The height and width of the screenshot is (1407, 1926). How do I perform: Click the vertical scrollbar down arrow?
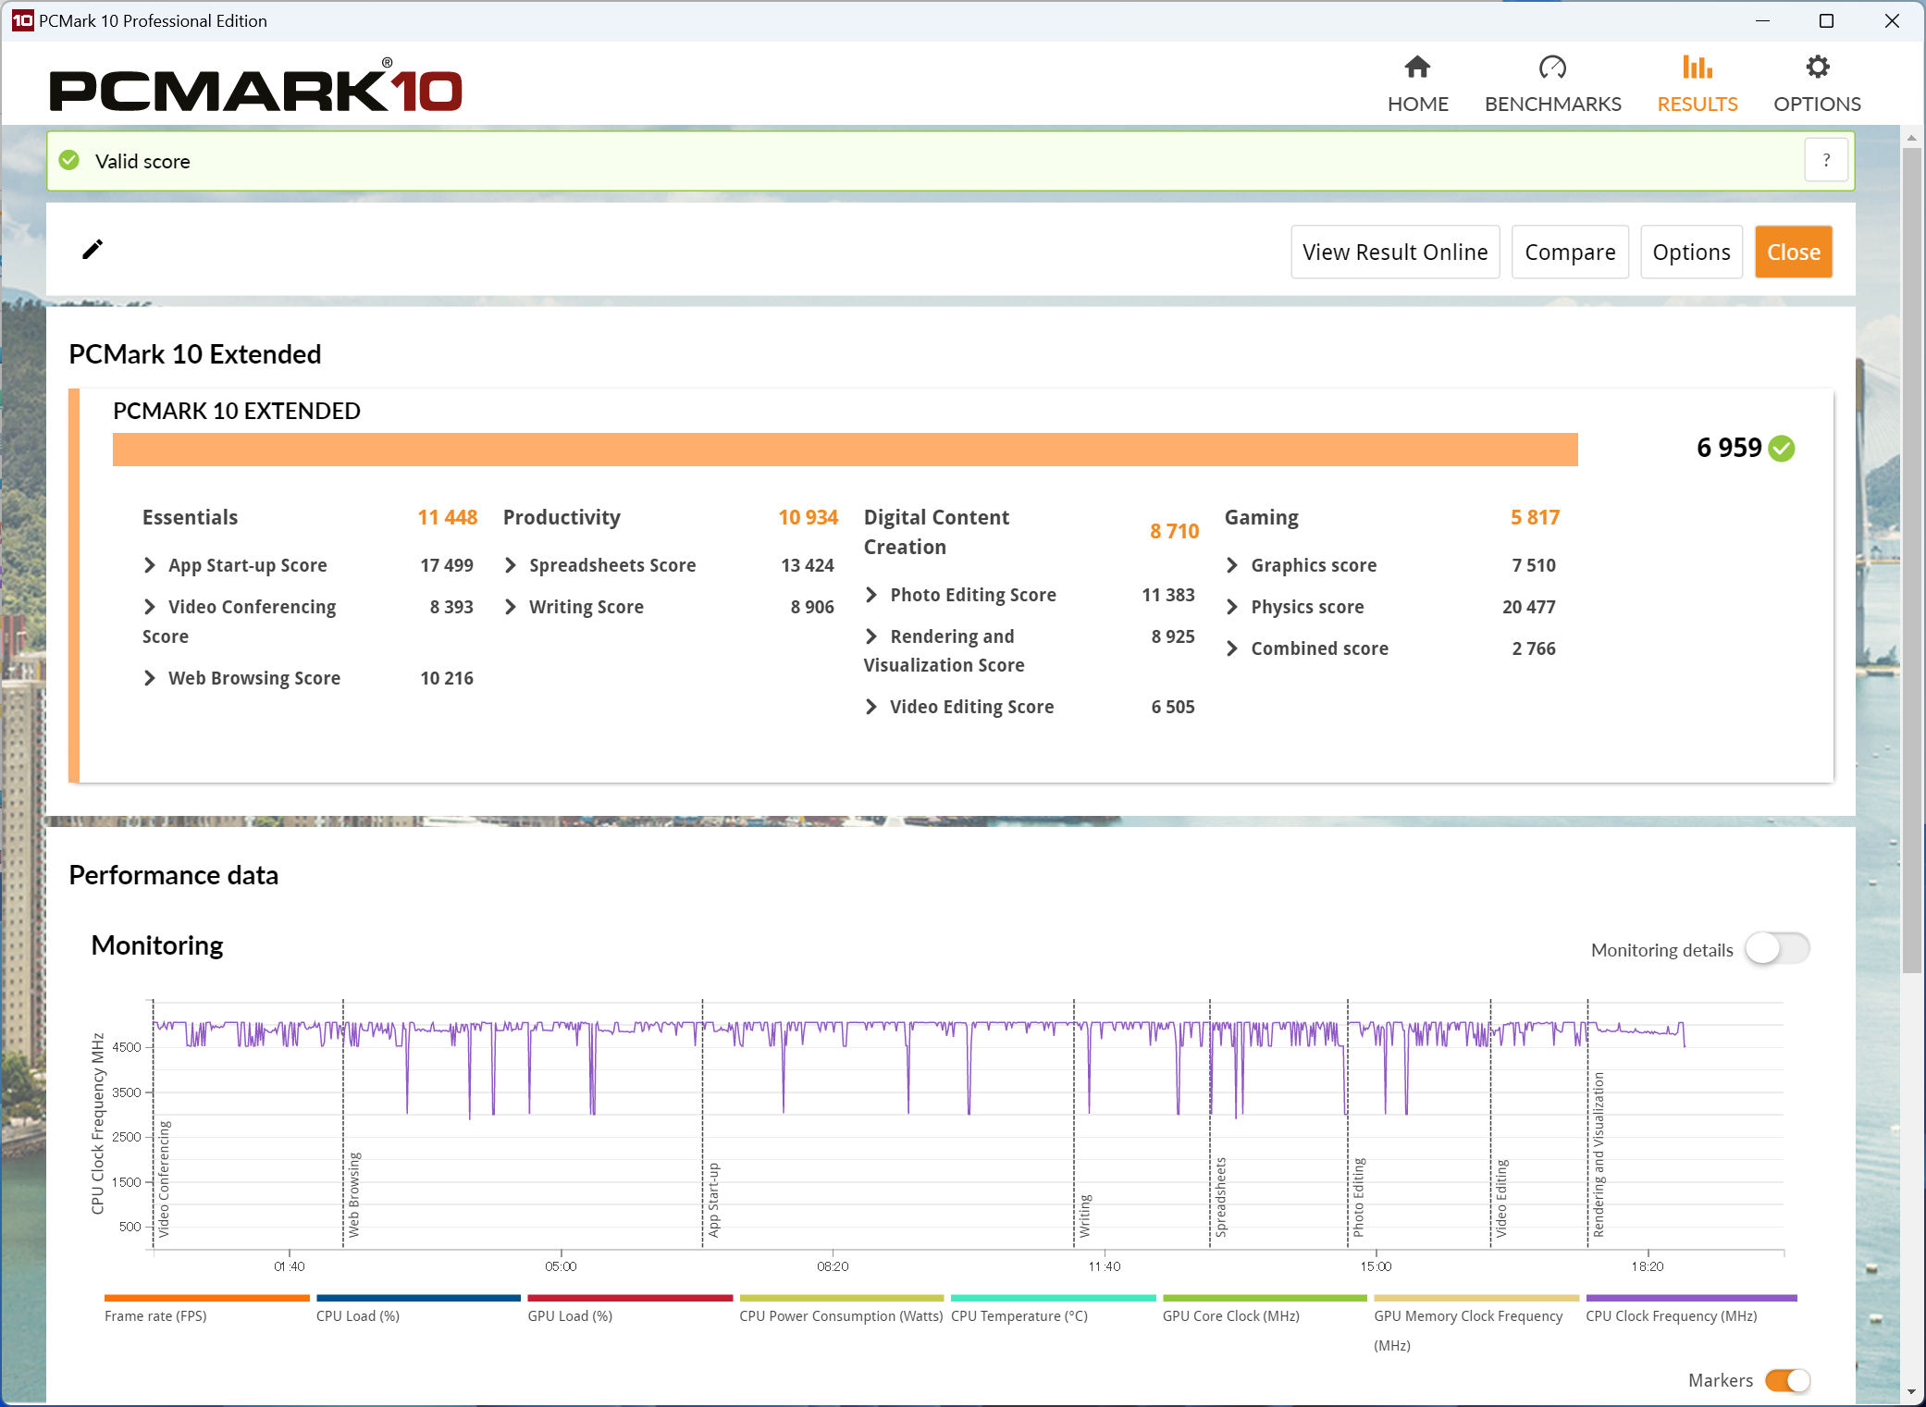coord(1911,1391)
